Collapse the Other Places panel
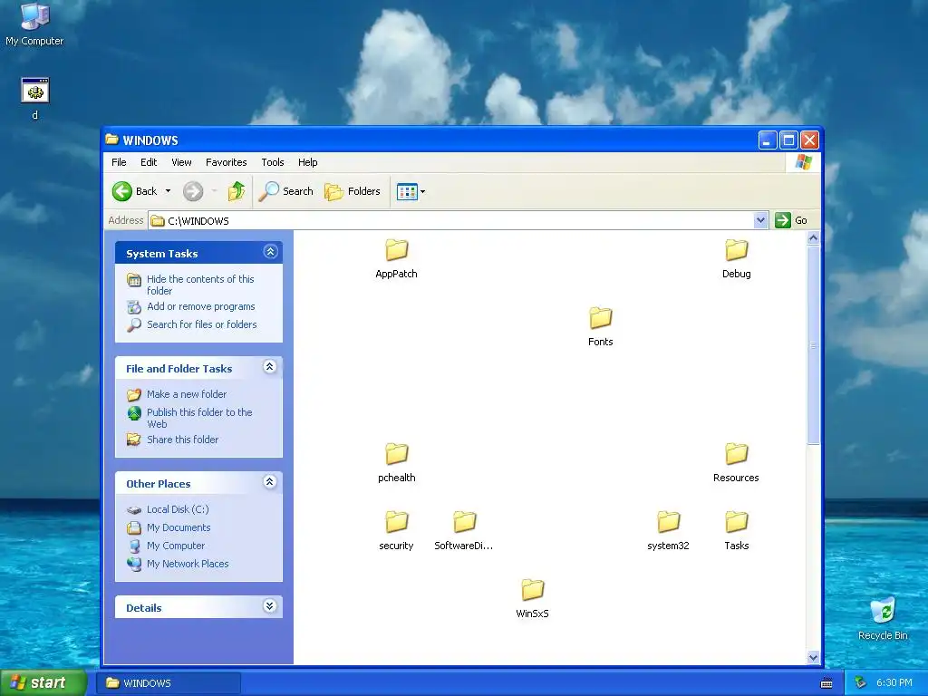The width and height of the screenshot is (928, 696). (x=270, y=482)
